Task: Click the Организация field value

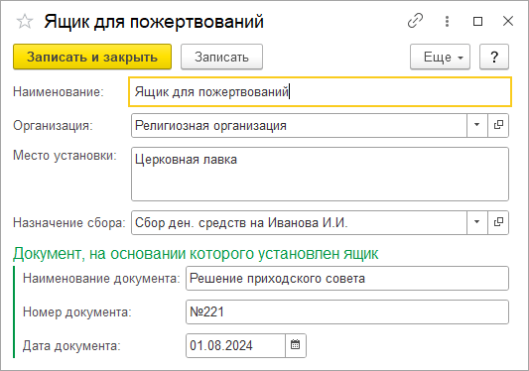Action: 299,125
